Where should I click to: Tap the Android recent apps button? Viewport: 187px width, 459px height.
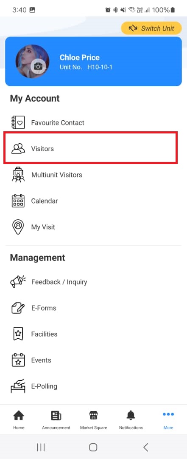tap(41, 447)
